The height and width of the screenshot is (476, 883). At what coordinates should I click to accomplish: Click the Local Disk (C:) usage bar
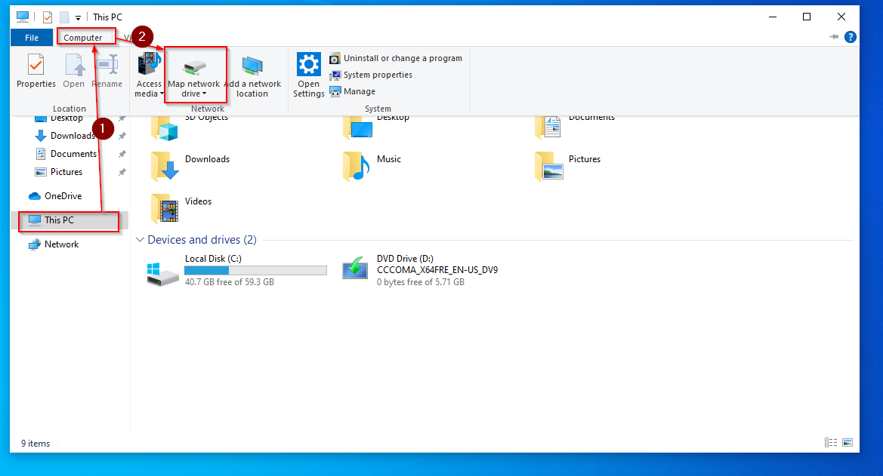255,271
